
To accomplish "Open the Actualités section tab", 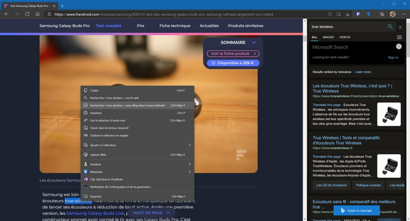I will click(x=209, y=26).
